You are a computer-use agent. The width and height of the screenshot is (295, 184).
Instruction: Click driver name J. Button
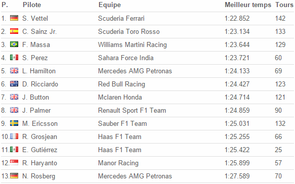[x=35, y=97]
